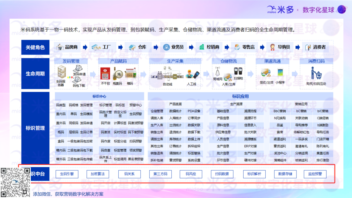
Task: Click the 小程序 mobile phone icon
Action: pos(280,73)
